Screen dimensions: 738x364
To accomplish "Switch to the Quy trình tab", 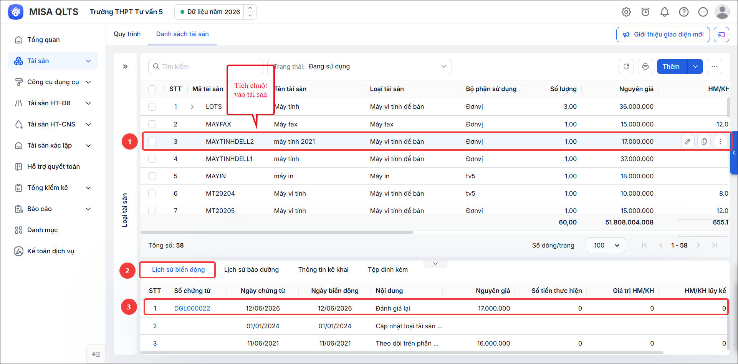I will click(127, 34).
